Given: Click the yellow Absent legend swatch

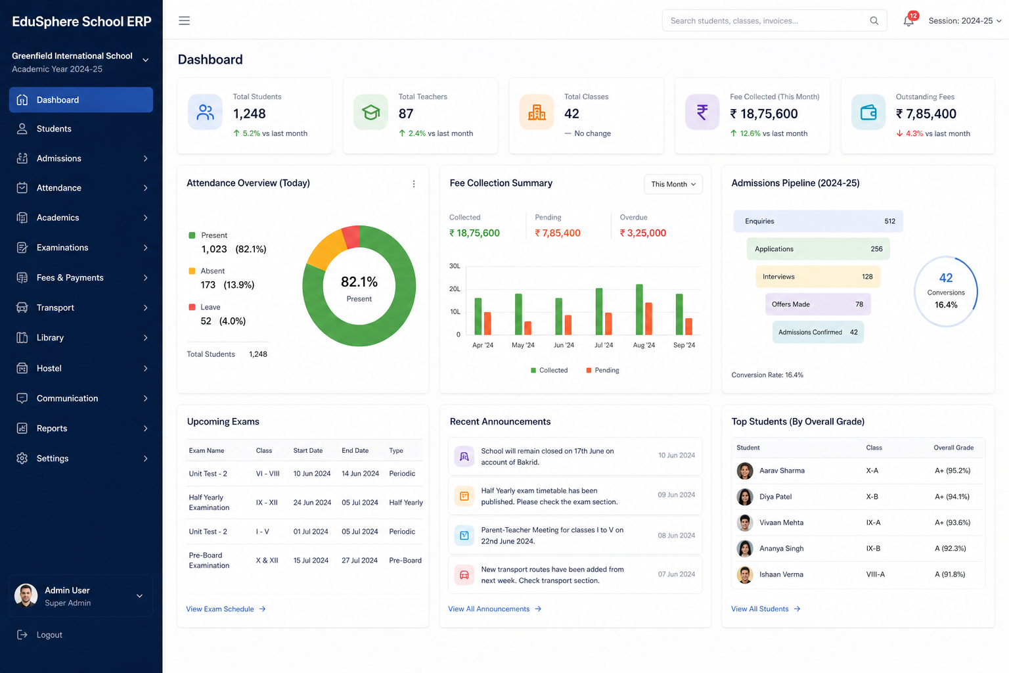Looking at the screenshot, I should point(192,271).
